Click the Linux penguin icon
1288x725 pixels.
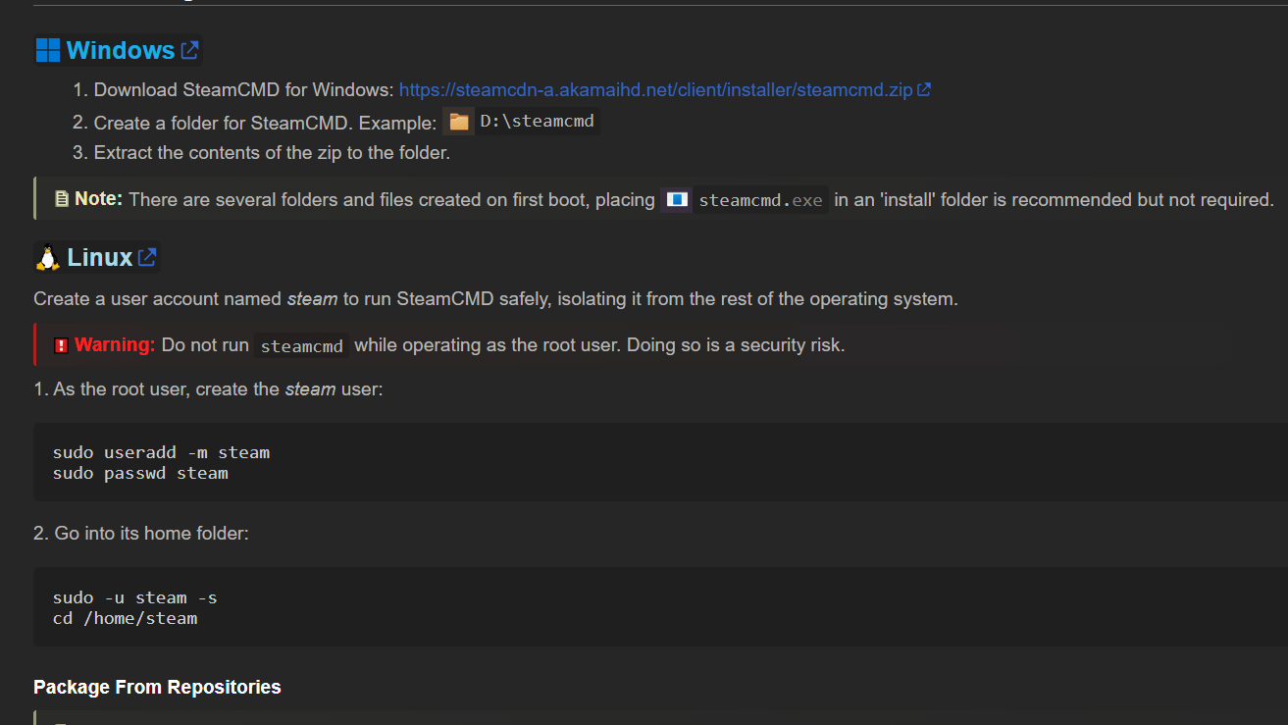(48, 257)
